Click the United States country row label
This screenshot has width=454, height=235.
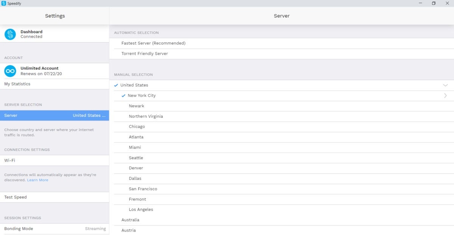pyautogui.click(x=134, y=85)
